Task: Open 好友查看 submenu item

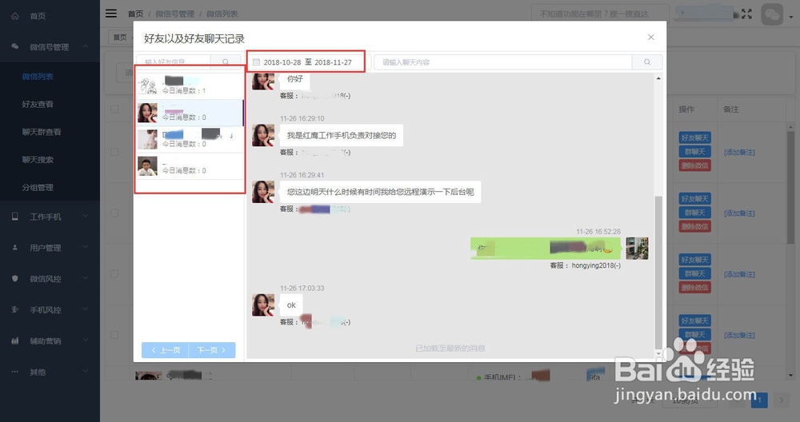Action: pyautogui.click(x=38, y=104)
